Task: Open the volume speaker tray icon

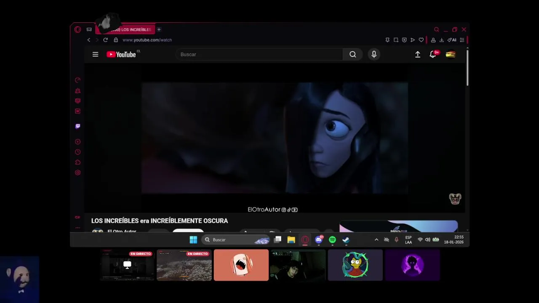Action: (x=427, y=240)
